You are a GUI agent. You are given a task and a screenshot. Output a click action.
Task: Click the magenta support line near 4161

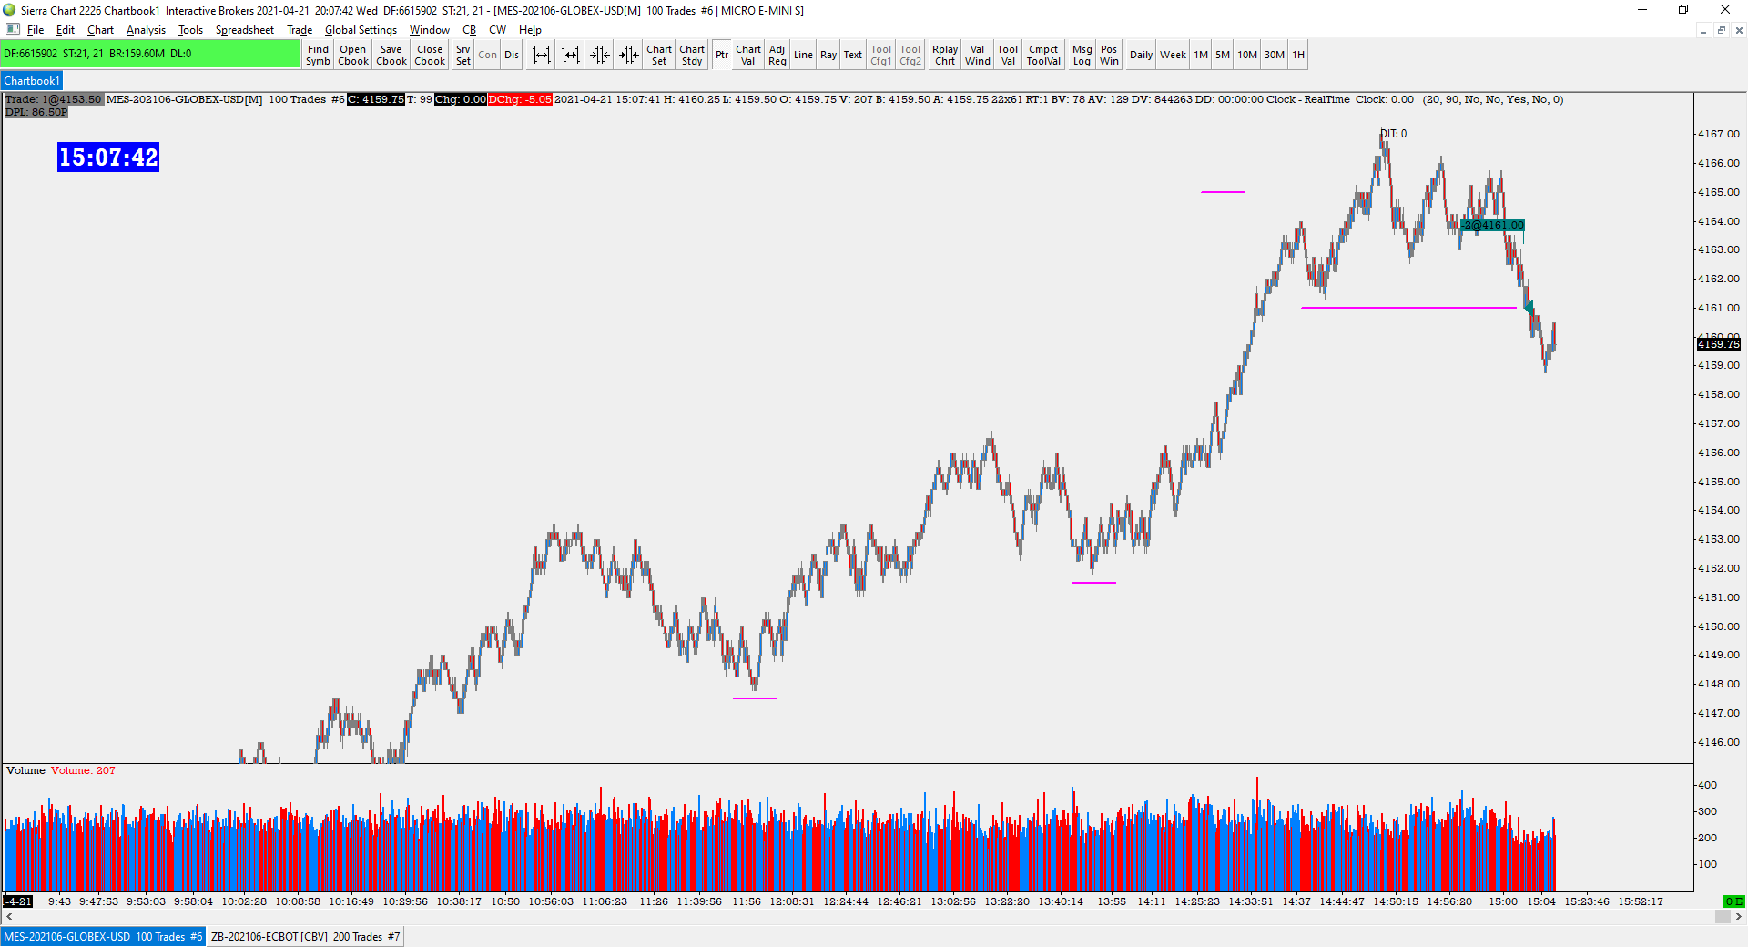(1408, 308)
